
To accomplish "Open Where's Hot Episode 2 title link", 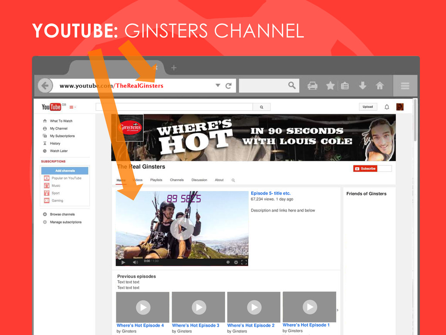I will tap(251, 325).
